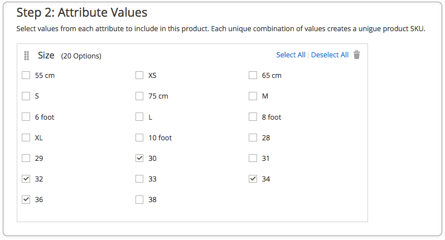Uncheck size 30
The height and width of the screenshot is (240, 445).
139,158
